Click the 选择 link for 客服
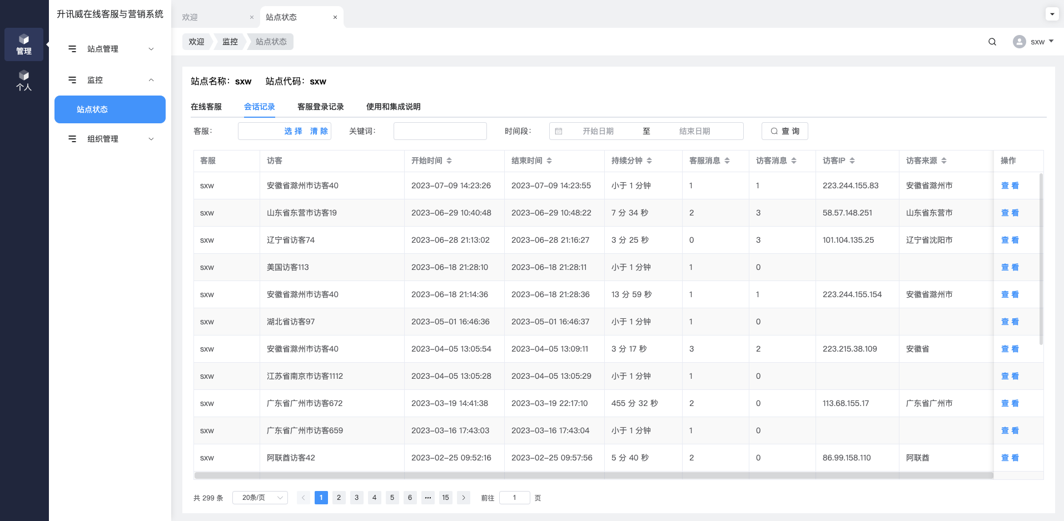 click(293, 131)
